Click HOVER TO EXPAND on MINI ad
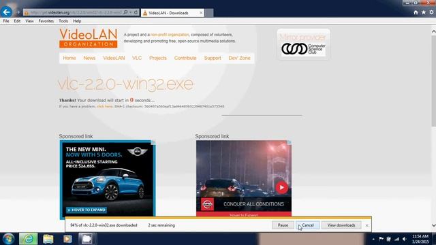The height and width of the screenshot is (245, 436). tap(87, 210)
